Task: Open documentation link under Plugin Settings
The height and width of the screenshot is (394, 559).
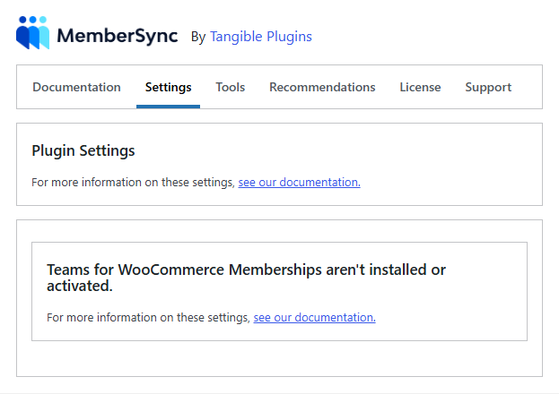Action: point(300,183)
